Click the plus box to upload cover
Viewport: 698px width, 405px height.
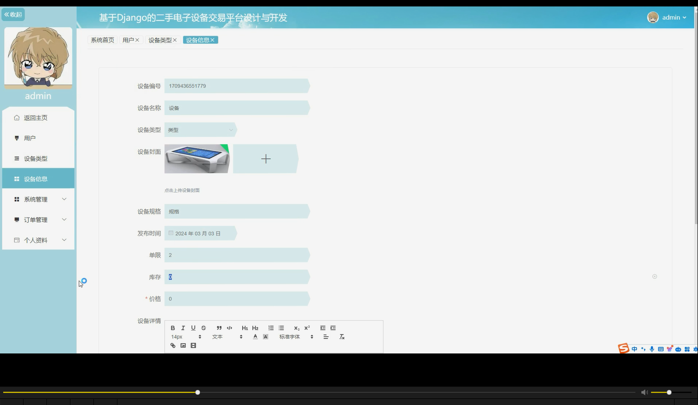coord(266,159)
